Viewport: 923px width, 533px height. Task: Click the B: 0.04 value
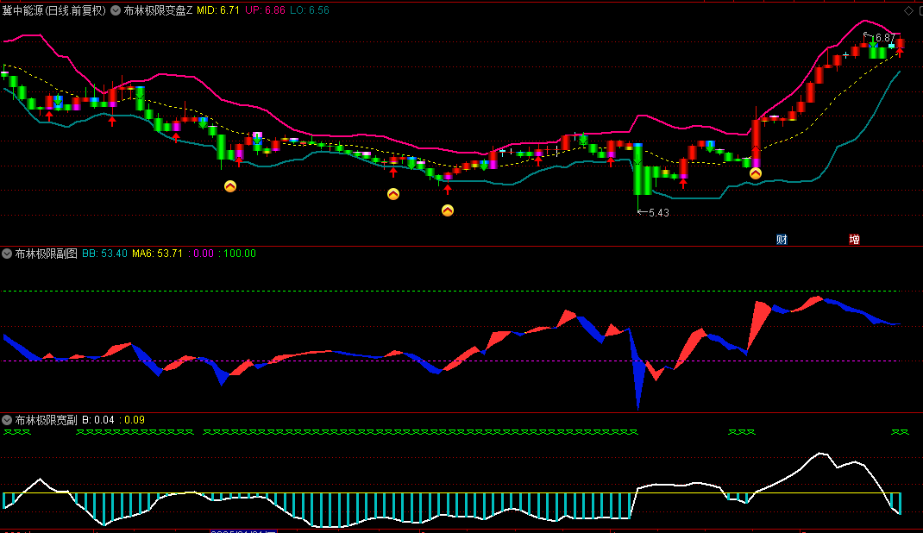tap(97, 420)
